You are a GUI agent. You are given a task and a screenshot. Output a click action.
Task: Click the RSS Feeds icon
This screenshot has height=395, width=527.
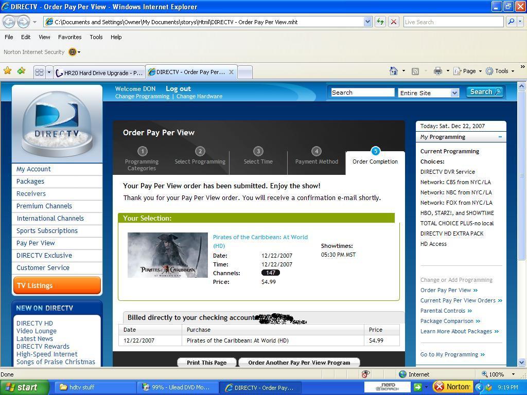(415, 71)
